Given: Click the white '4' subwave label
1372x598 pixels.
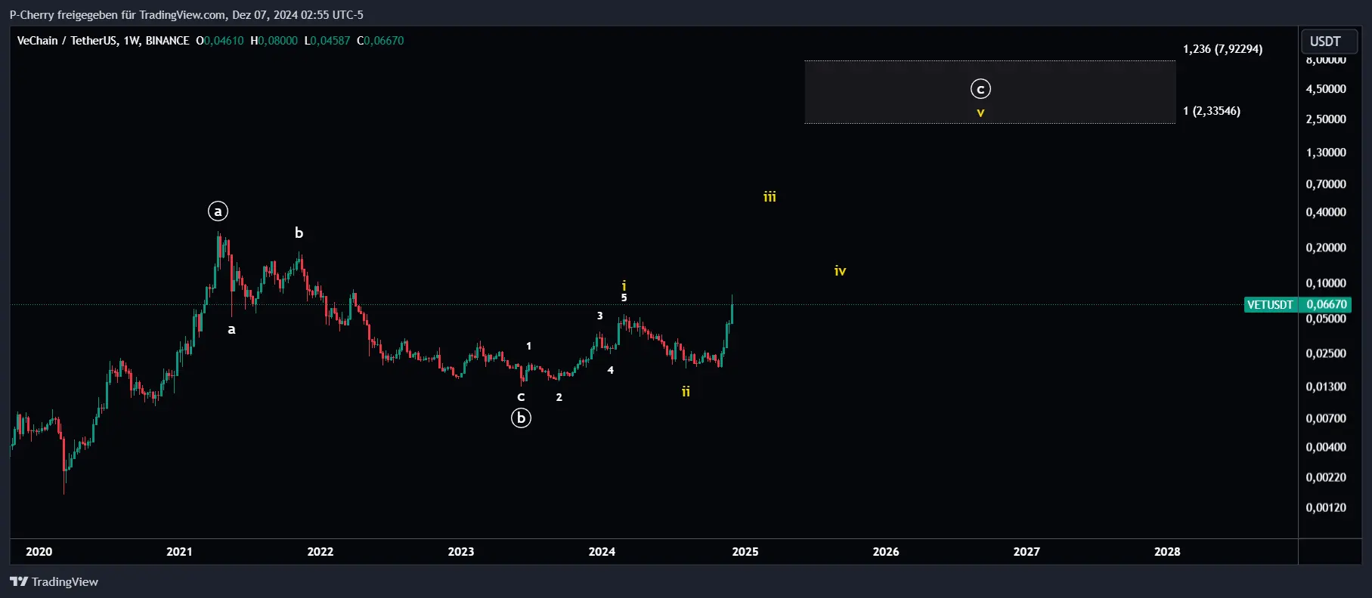Looking at the screenshot, I should 610,370.
